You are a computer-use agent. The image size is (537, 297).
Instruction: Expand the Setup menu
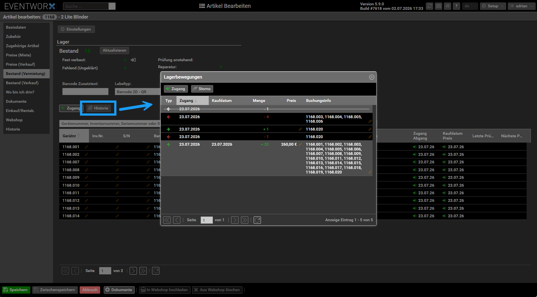[493, 6]
